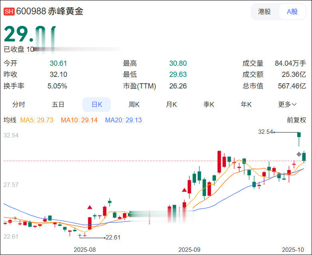The height and width of the screenshot is (255, 312).
Task: Switch to 周K chart tab
Action: [x=134, y=104]
